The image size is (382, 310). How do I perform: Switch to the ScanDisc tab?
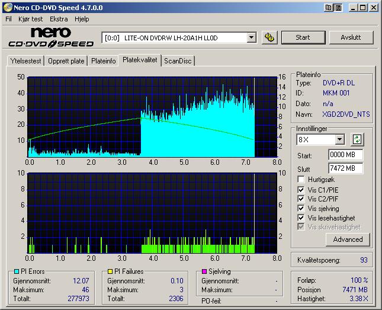pyautogui.click(x=178, y=60)
